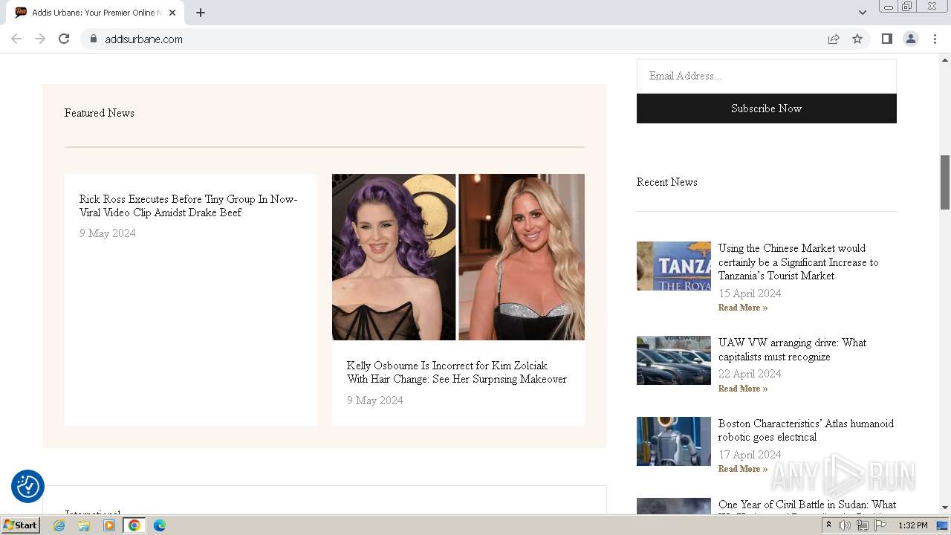Go back with the browser back arrow

pyautogui.click(x=16, y=39)
